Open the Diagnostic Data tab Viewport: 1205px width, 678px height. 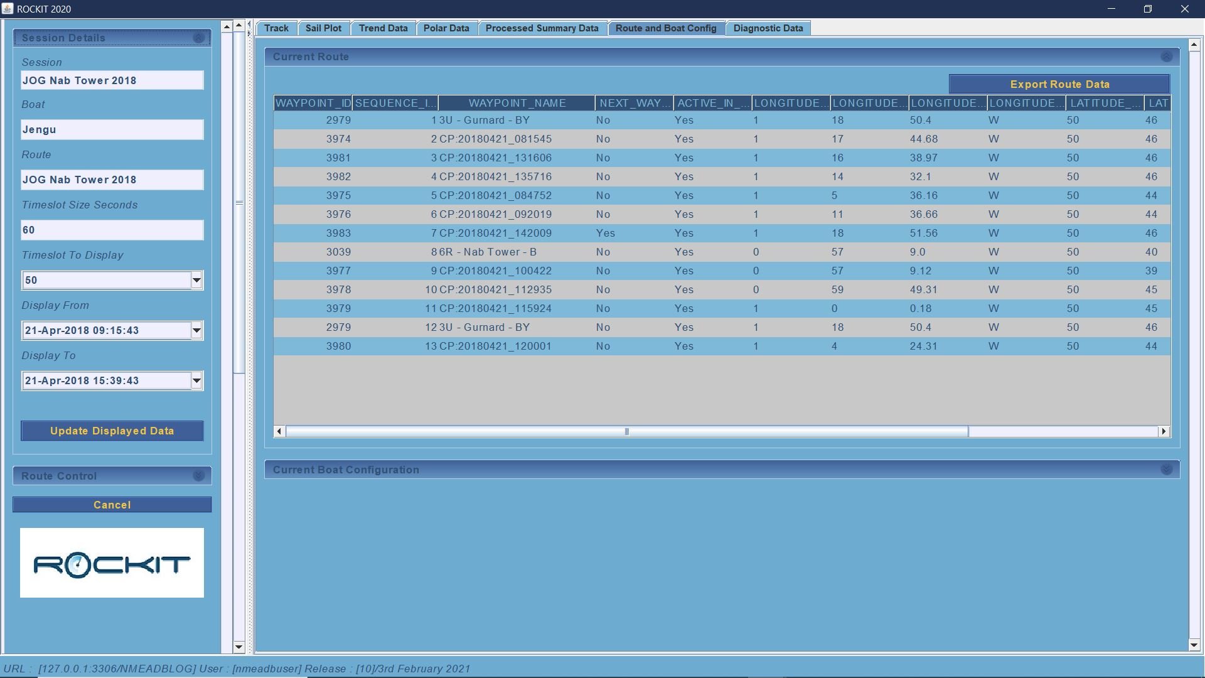768,28
